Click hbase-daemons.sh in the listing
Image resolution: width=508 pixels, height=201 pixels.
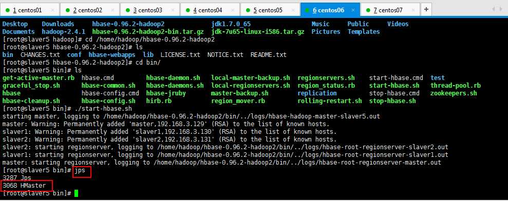point(175,86)
